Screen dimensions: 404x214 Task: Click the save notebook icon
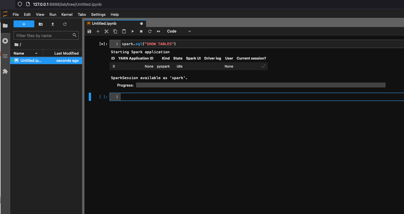[89, 31]
